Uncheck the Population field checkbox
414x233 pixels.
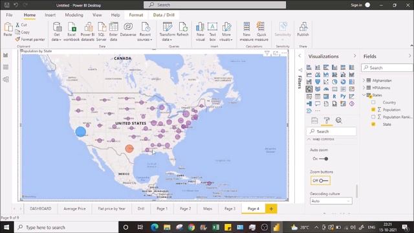pyautogui.click(x=373, y=109)
